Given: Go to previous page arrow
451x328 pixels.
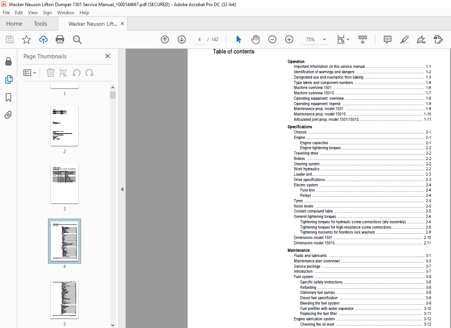Looking at the screenshot, I should (165, 40).
